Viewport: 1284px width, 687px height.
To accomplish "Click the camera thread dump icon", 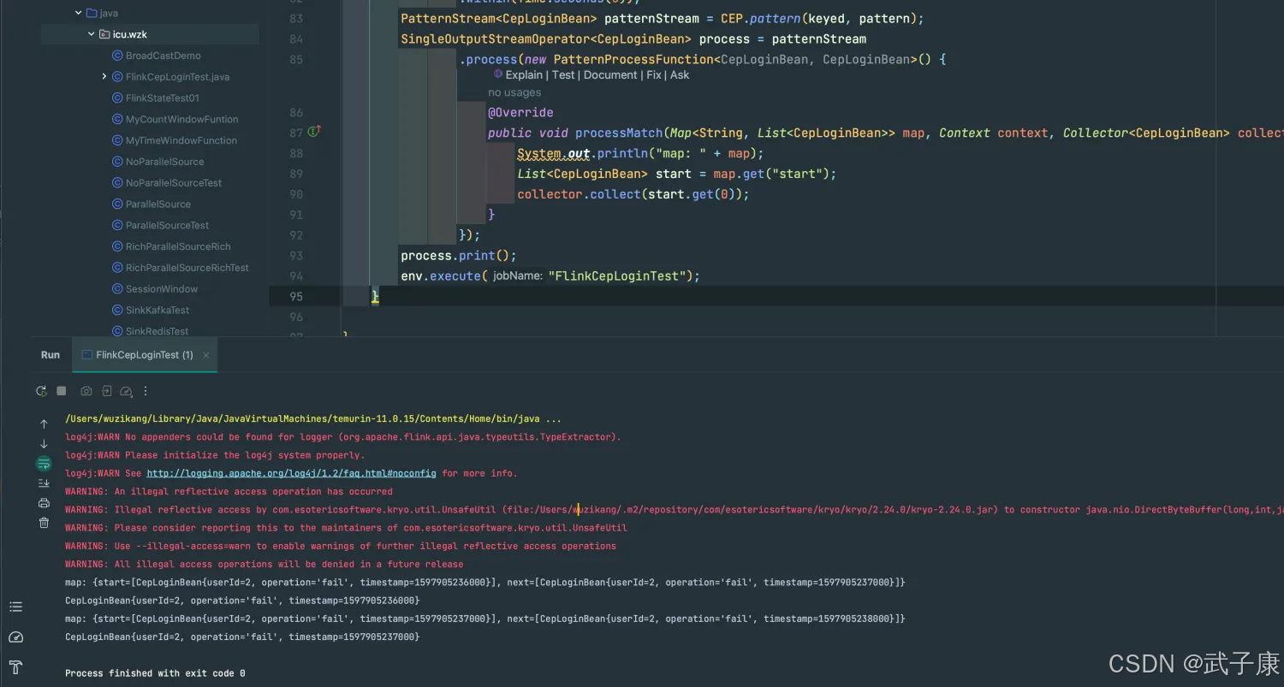I will (x=86, y=391).
